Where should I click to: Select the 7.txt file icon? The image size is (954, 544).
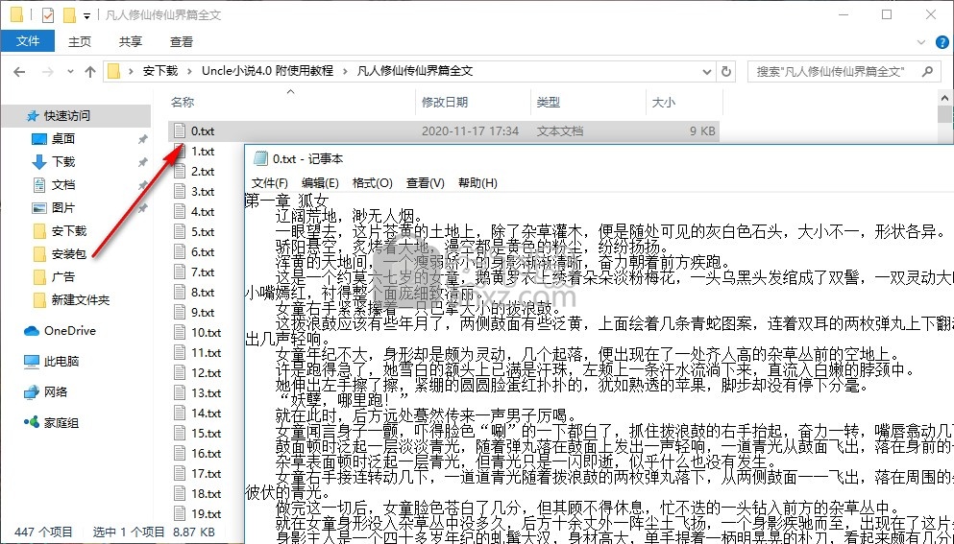tap(180, 272)
